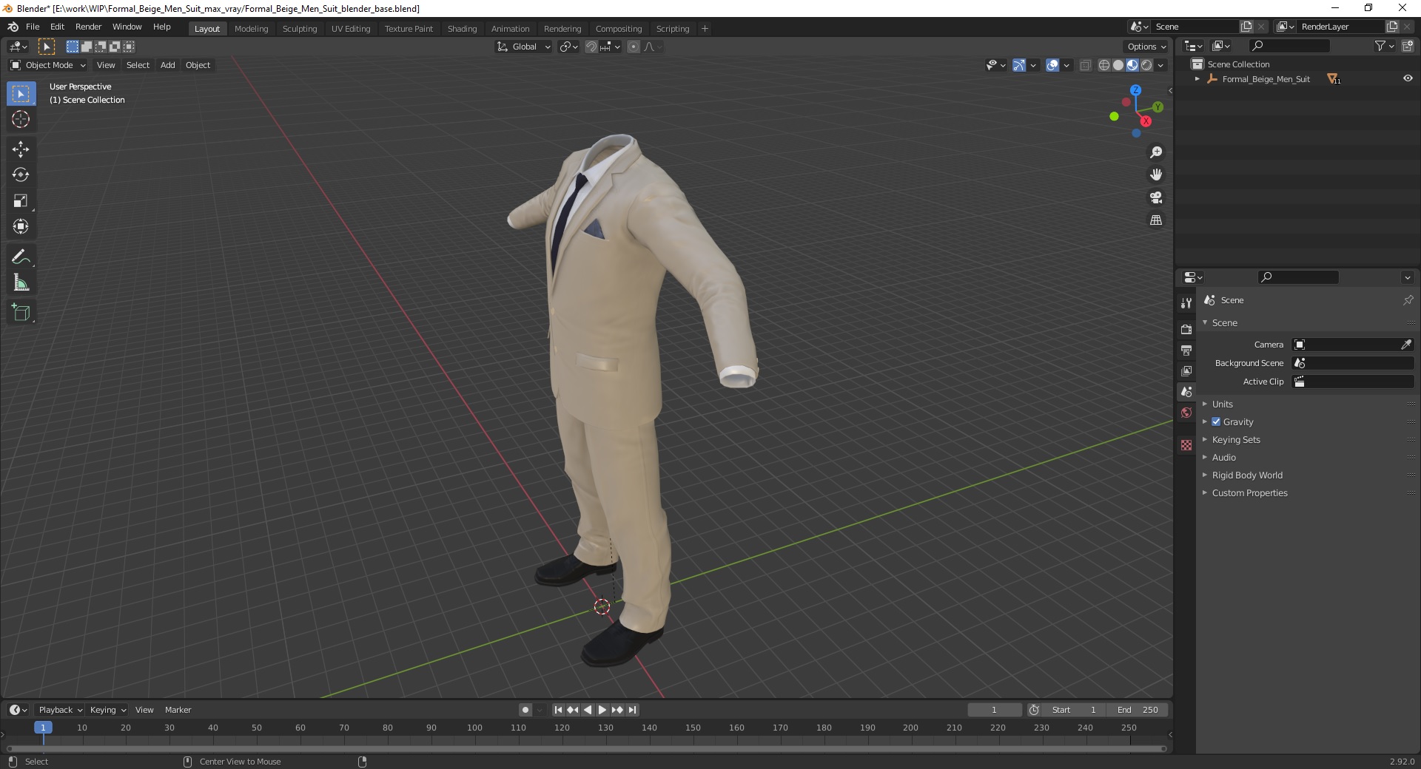The width and height of the screenshot is (1421, 769).
Task: Play animation in reverse
Action: coord(588,710)
